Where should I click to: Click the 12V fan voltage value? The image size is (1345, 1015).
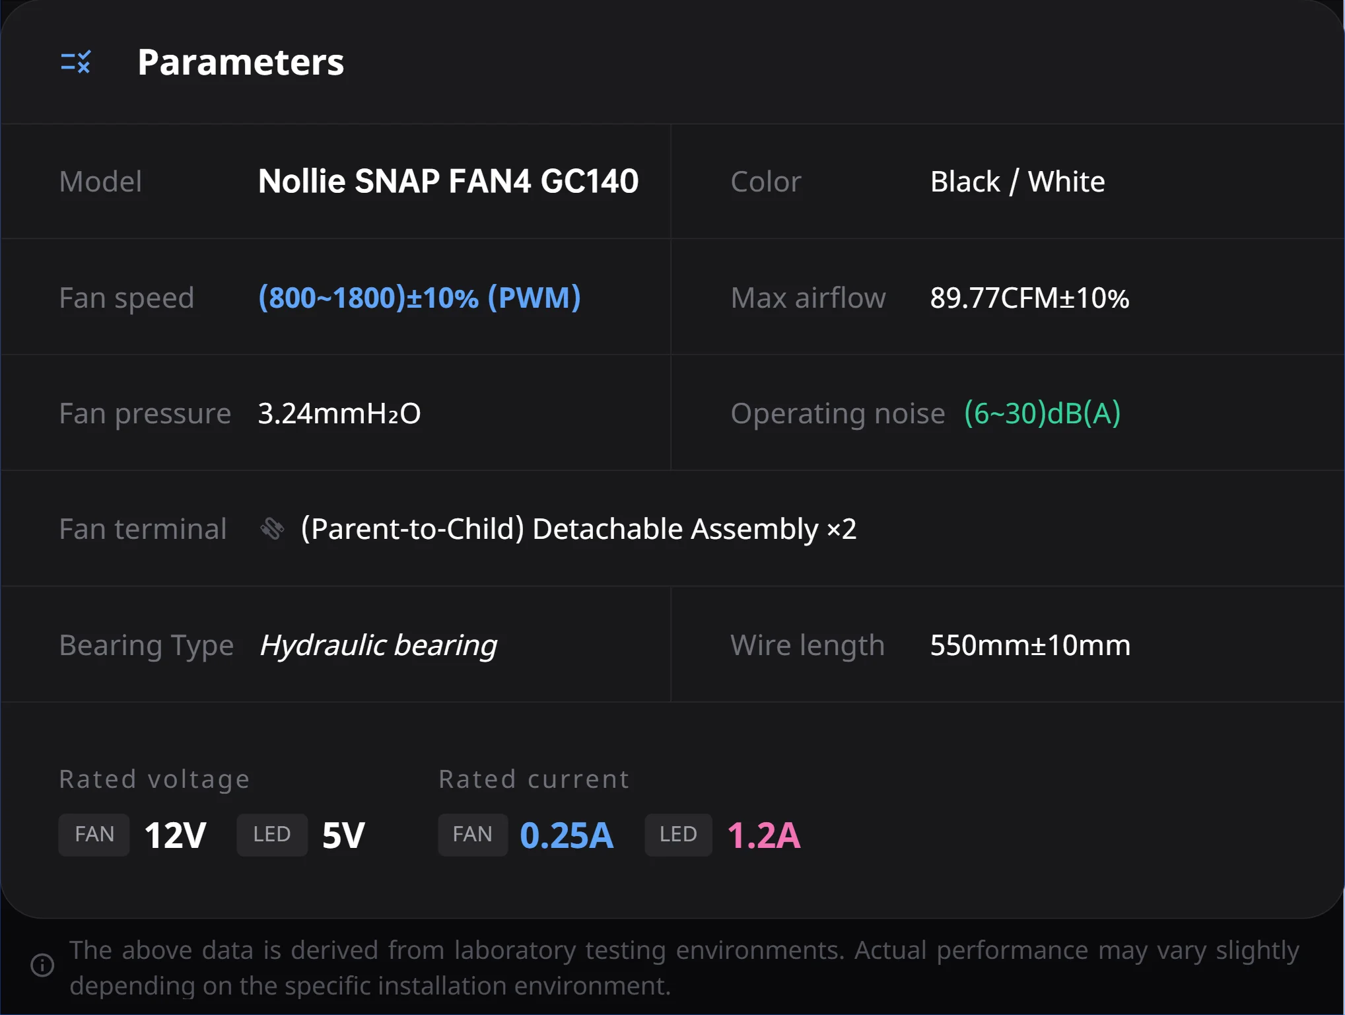[x=176, y=835]
